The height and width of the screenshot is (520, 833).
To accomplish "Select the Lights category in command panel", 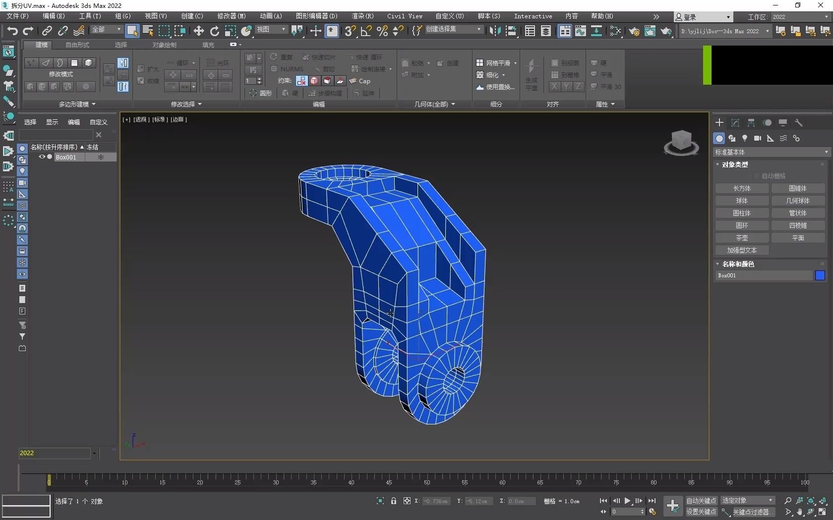I will (x=745, y=138).
